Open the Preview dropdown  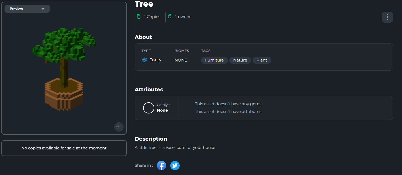tap(27, 9)
